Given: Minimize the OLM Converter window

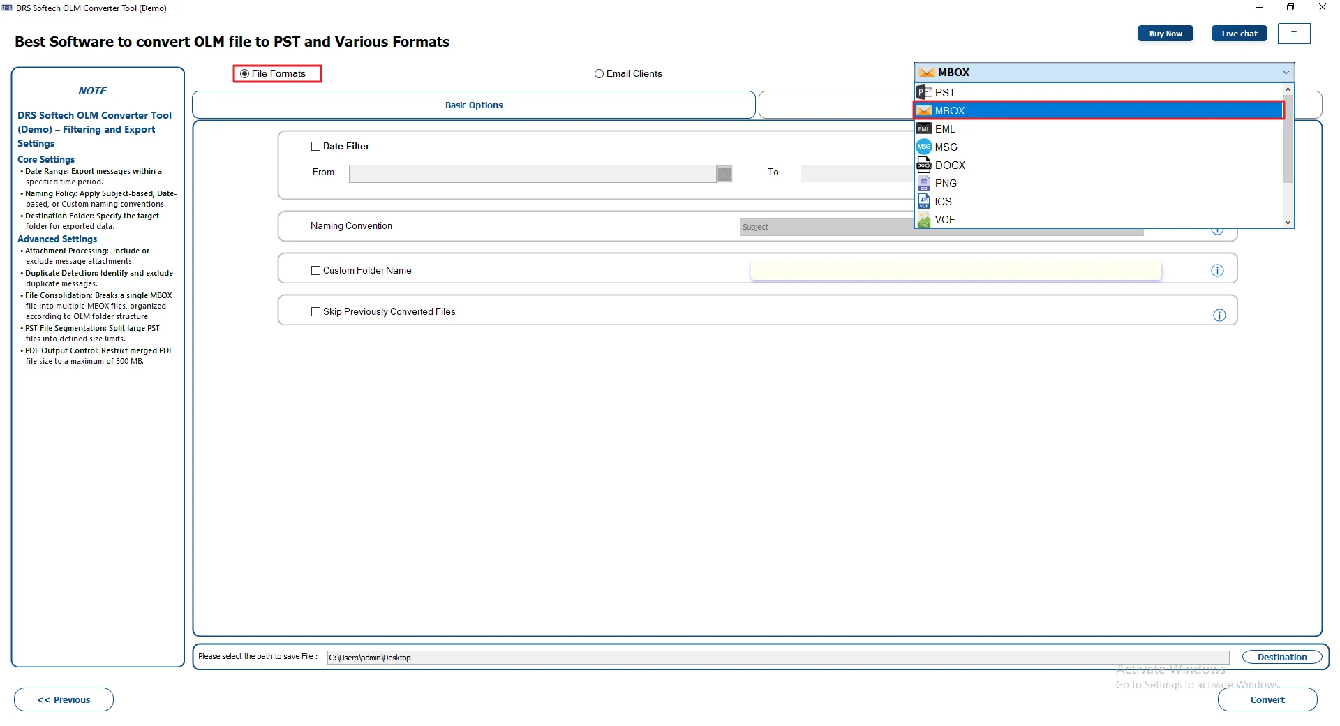Looking at the screenshot, I should coord(1258,8).
